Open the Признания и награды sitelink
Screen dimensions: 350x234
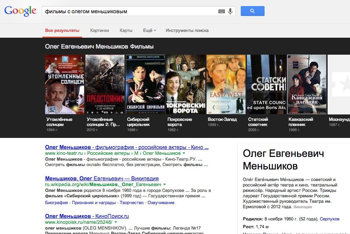point(94,203)
